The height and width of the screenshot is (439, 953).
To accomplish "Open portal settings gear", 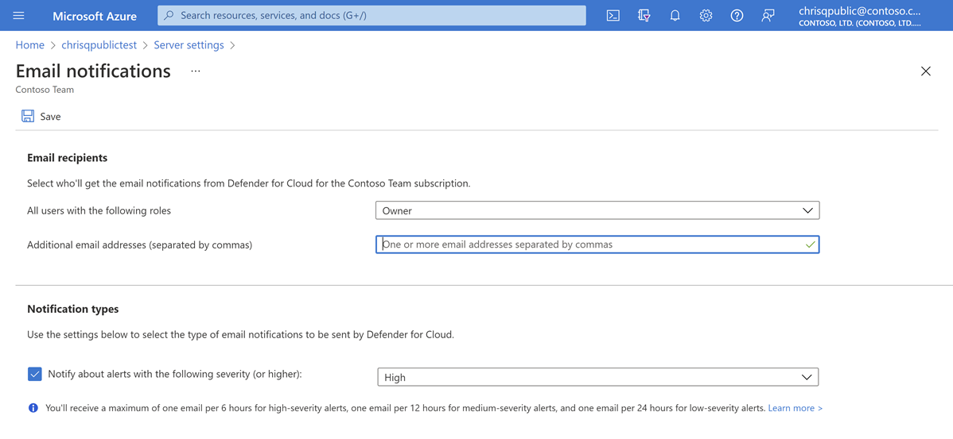I will (x=706, y=15).
